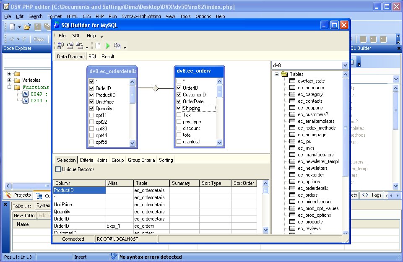Viewport: 403px width, 262px height.
Task: Check the Tax column in ec_orders
Action: [179, 114]
